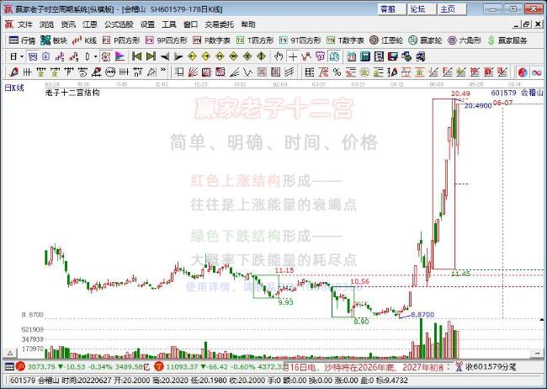
Task: Select the fan lines drawing tool
Action: 193,72
